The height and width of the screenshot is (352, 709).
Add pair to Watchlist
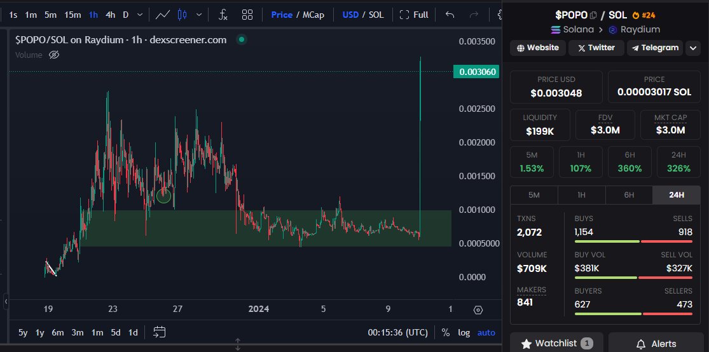(556, 343)
